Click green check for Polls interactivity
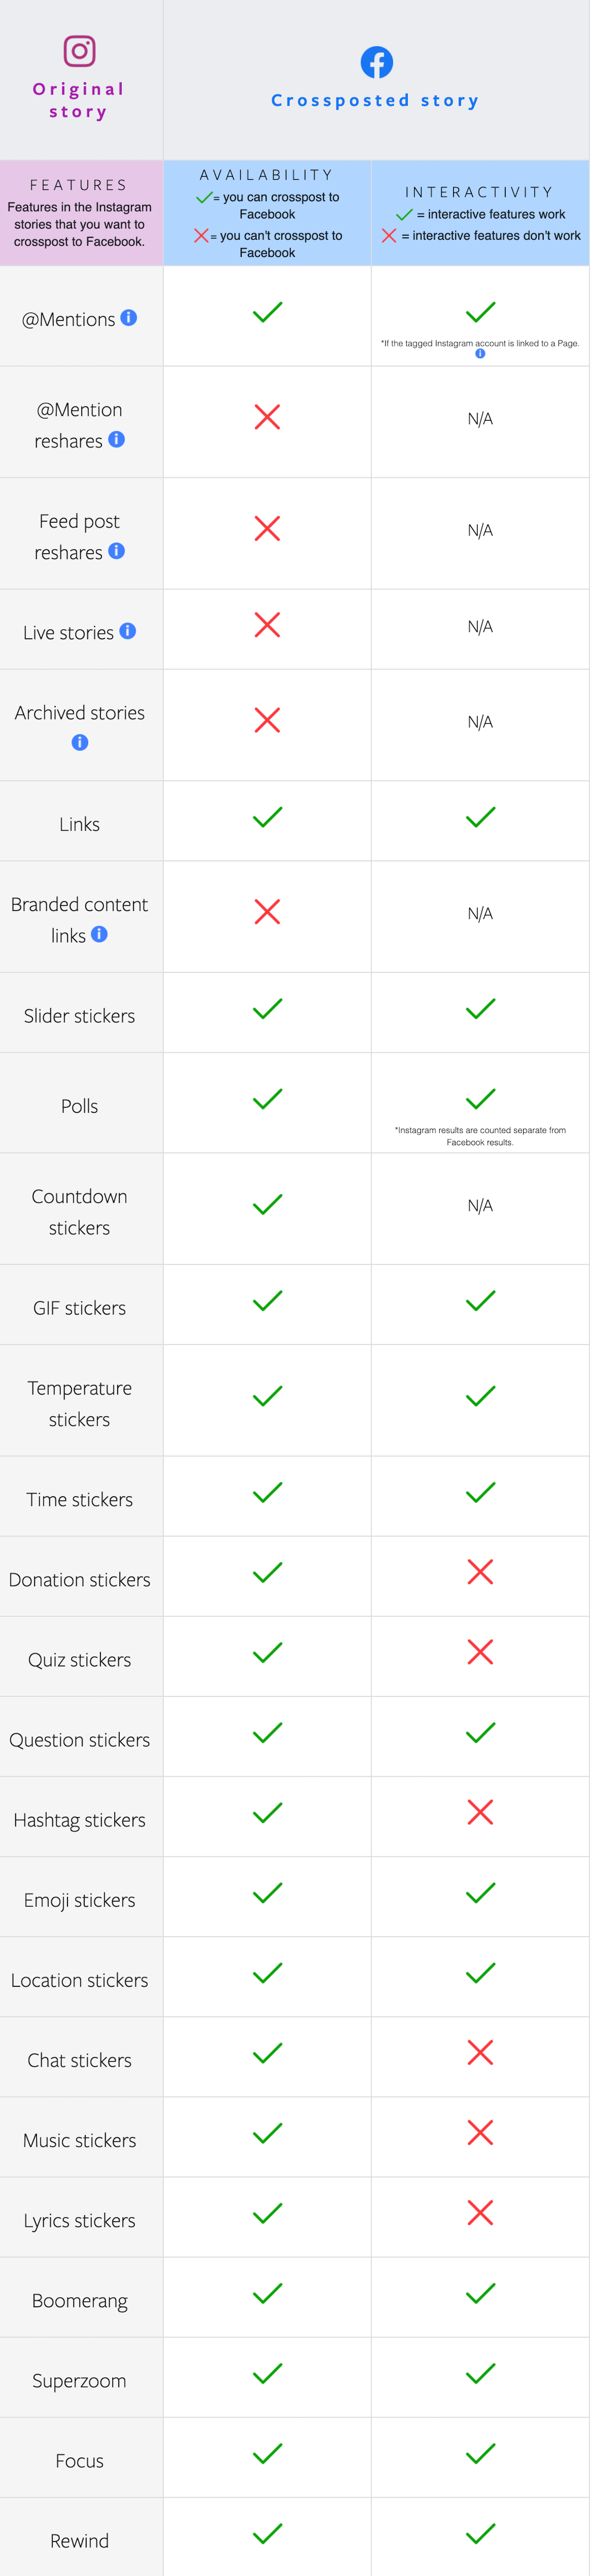 click(x=480, y=1098)
